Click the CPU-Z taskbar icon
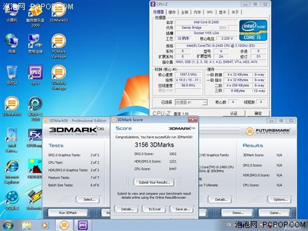The image size is (308, 231). (x=83, y=225)
